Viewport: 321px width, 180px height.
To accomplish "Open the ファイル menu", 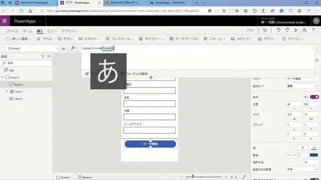I will pyautogui.click(x=12, y=31).
